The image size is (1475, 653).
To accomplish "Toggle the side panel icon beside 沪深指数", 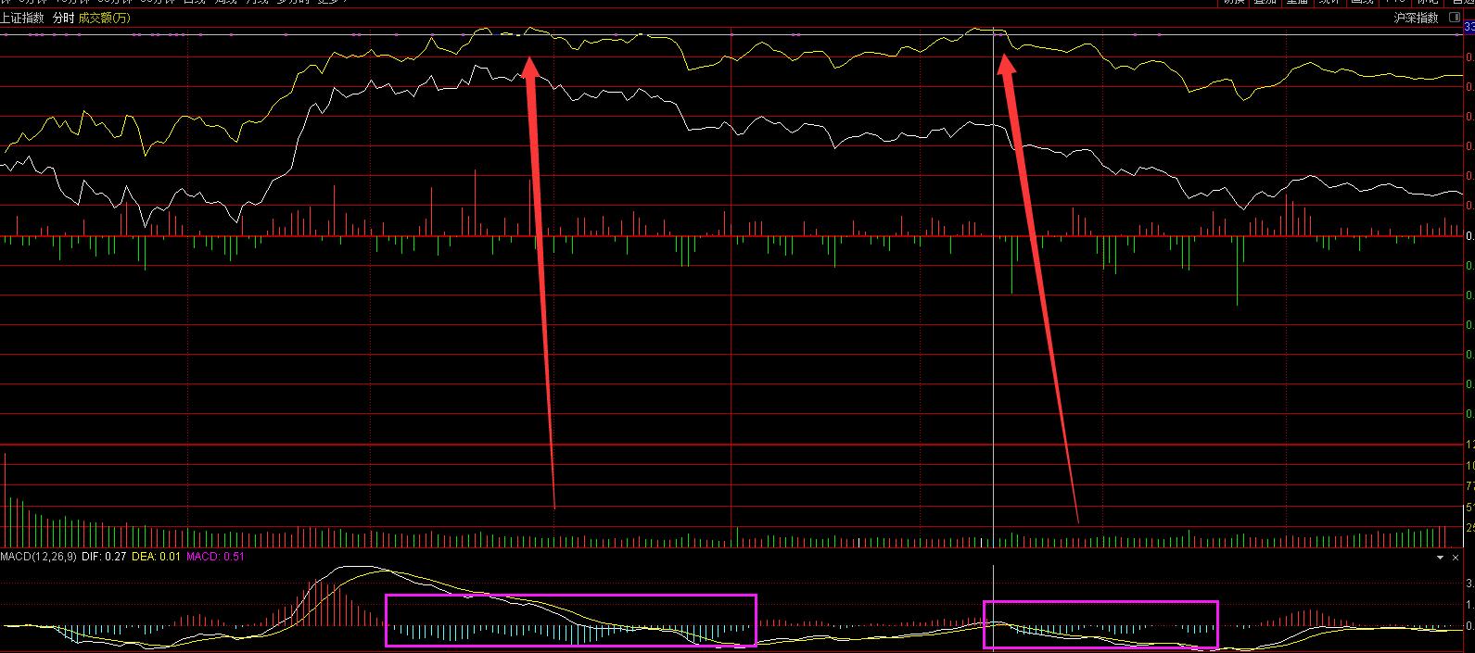I will click(x=1453, y=18).
